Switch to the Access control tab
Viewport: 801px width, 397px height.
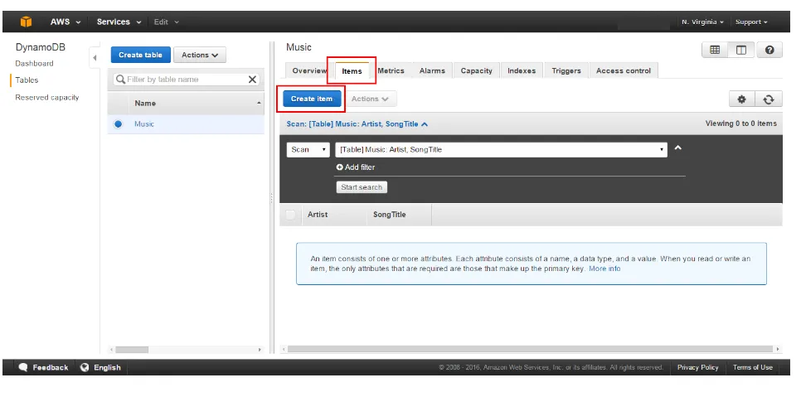(x=624, y=71)
